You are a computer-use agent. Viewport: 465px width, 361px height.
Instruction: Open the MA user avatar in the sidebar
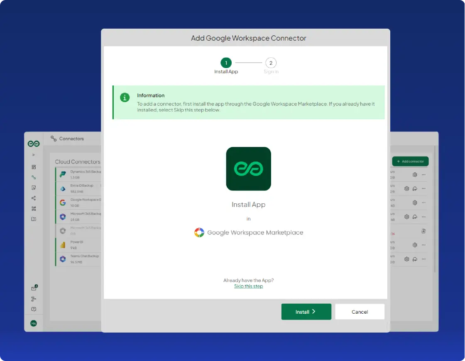coord(34,323)
